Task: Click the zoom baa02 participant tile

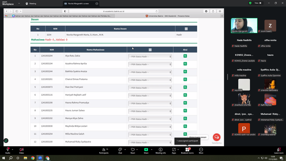Action: 270,25
